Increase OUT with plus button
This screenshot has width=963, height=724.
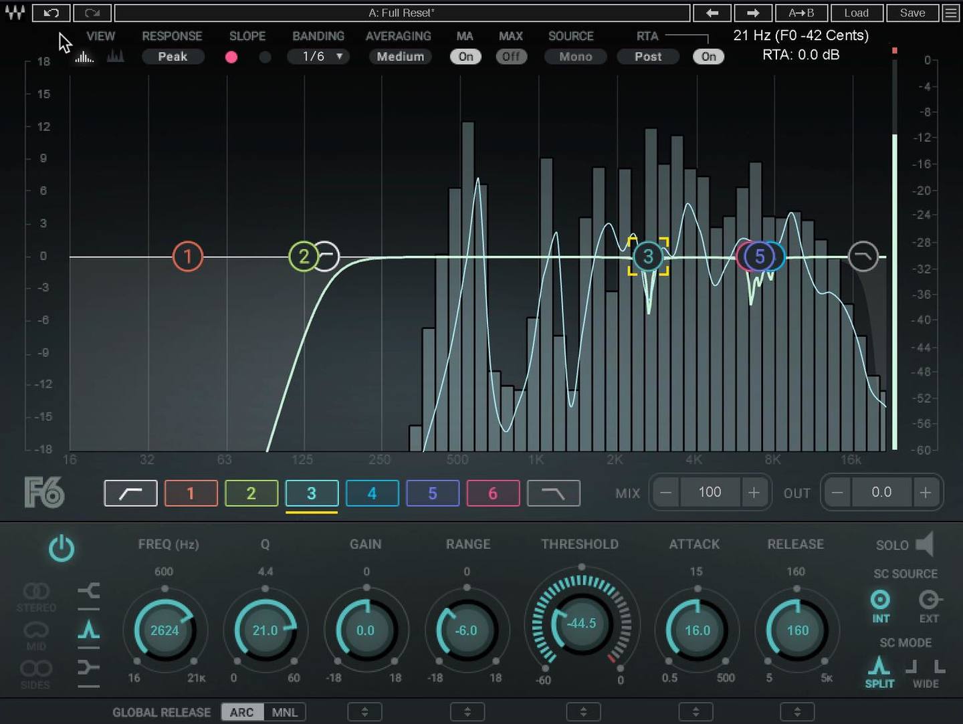pyautogui.click(x=926, y=493)
